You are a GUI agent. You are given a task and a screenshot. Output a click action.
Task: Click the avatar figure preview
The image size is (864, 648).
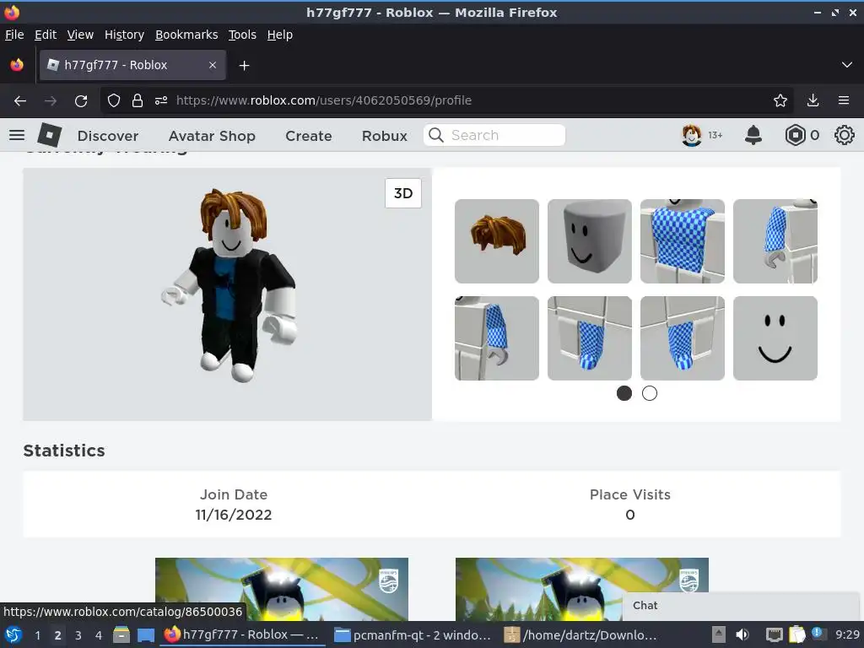[x=229, y=285]
